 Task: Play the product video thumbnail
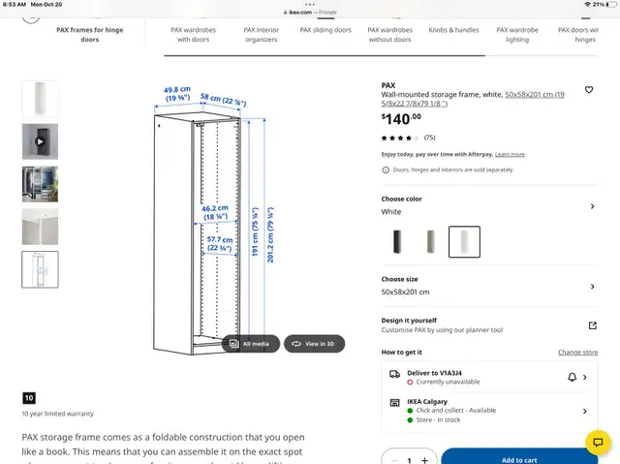(x=40, y=141)
